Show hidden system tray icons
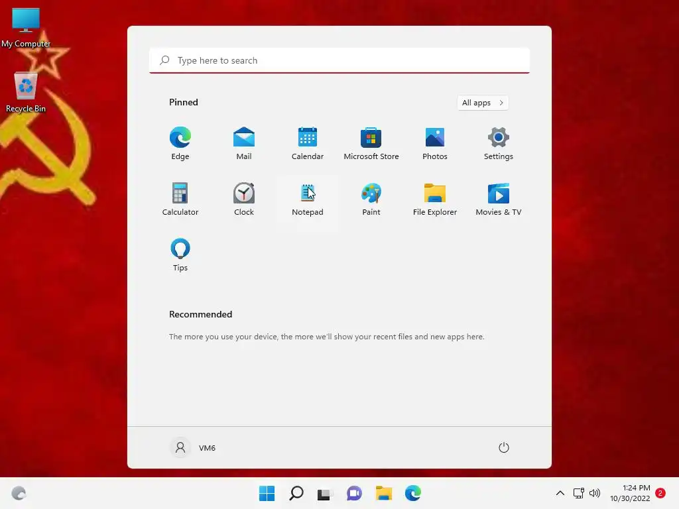Image resolution: width=679 pixels, height=509 pixels. 560,493
